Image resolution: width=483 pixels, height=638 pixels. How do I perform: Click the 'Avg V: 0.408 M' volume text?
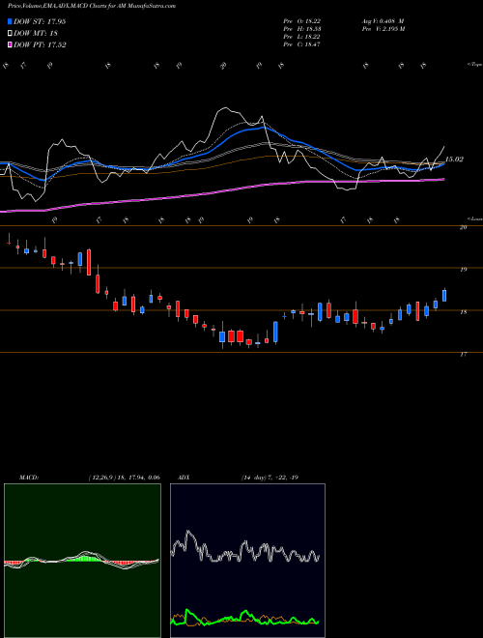tap(383, 21)
